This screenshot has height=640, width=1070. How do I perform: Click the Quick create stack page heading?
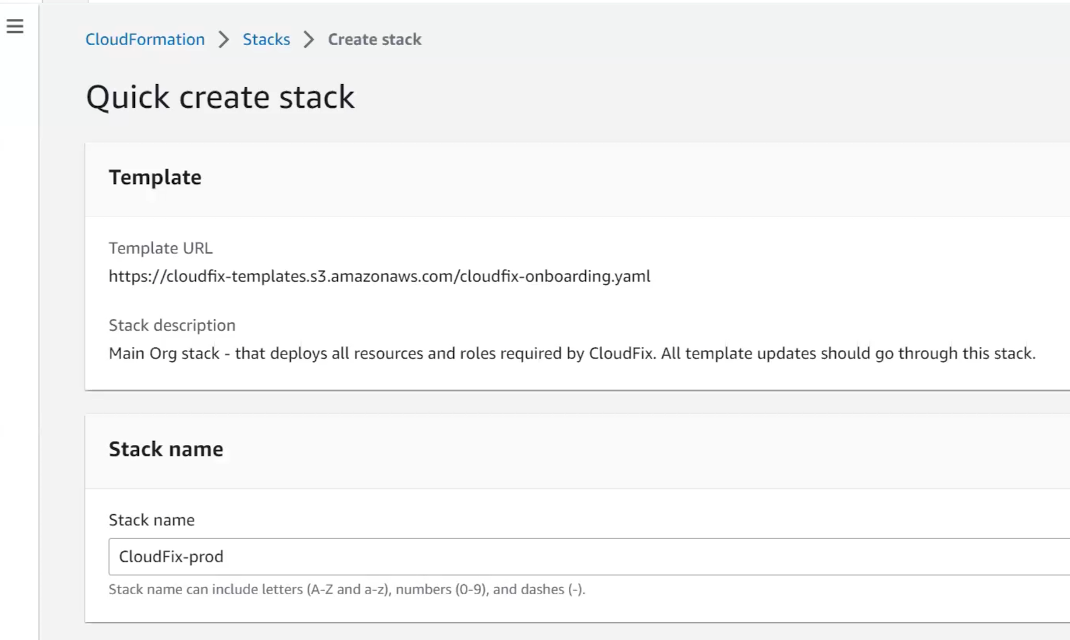pyautogui.click(x=220, y=97)
